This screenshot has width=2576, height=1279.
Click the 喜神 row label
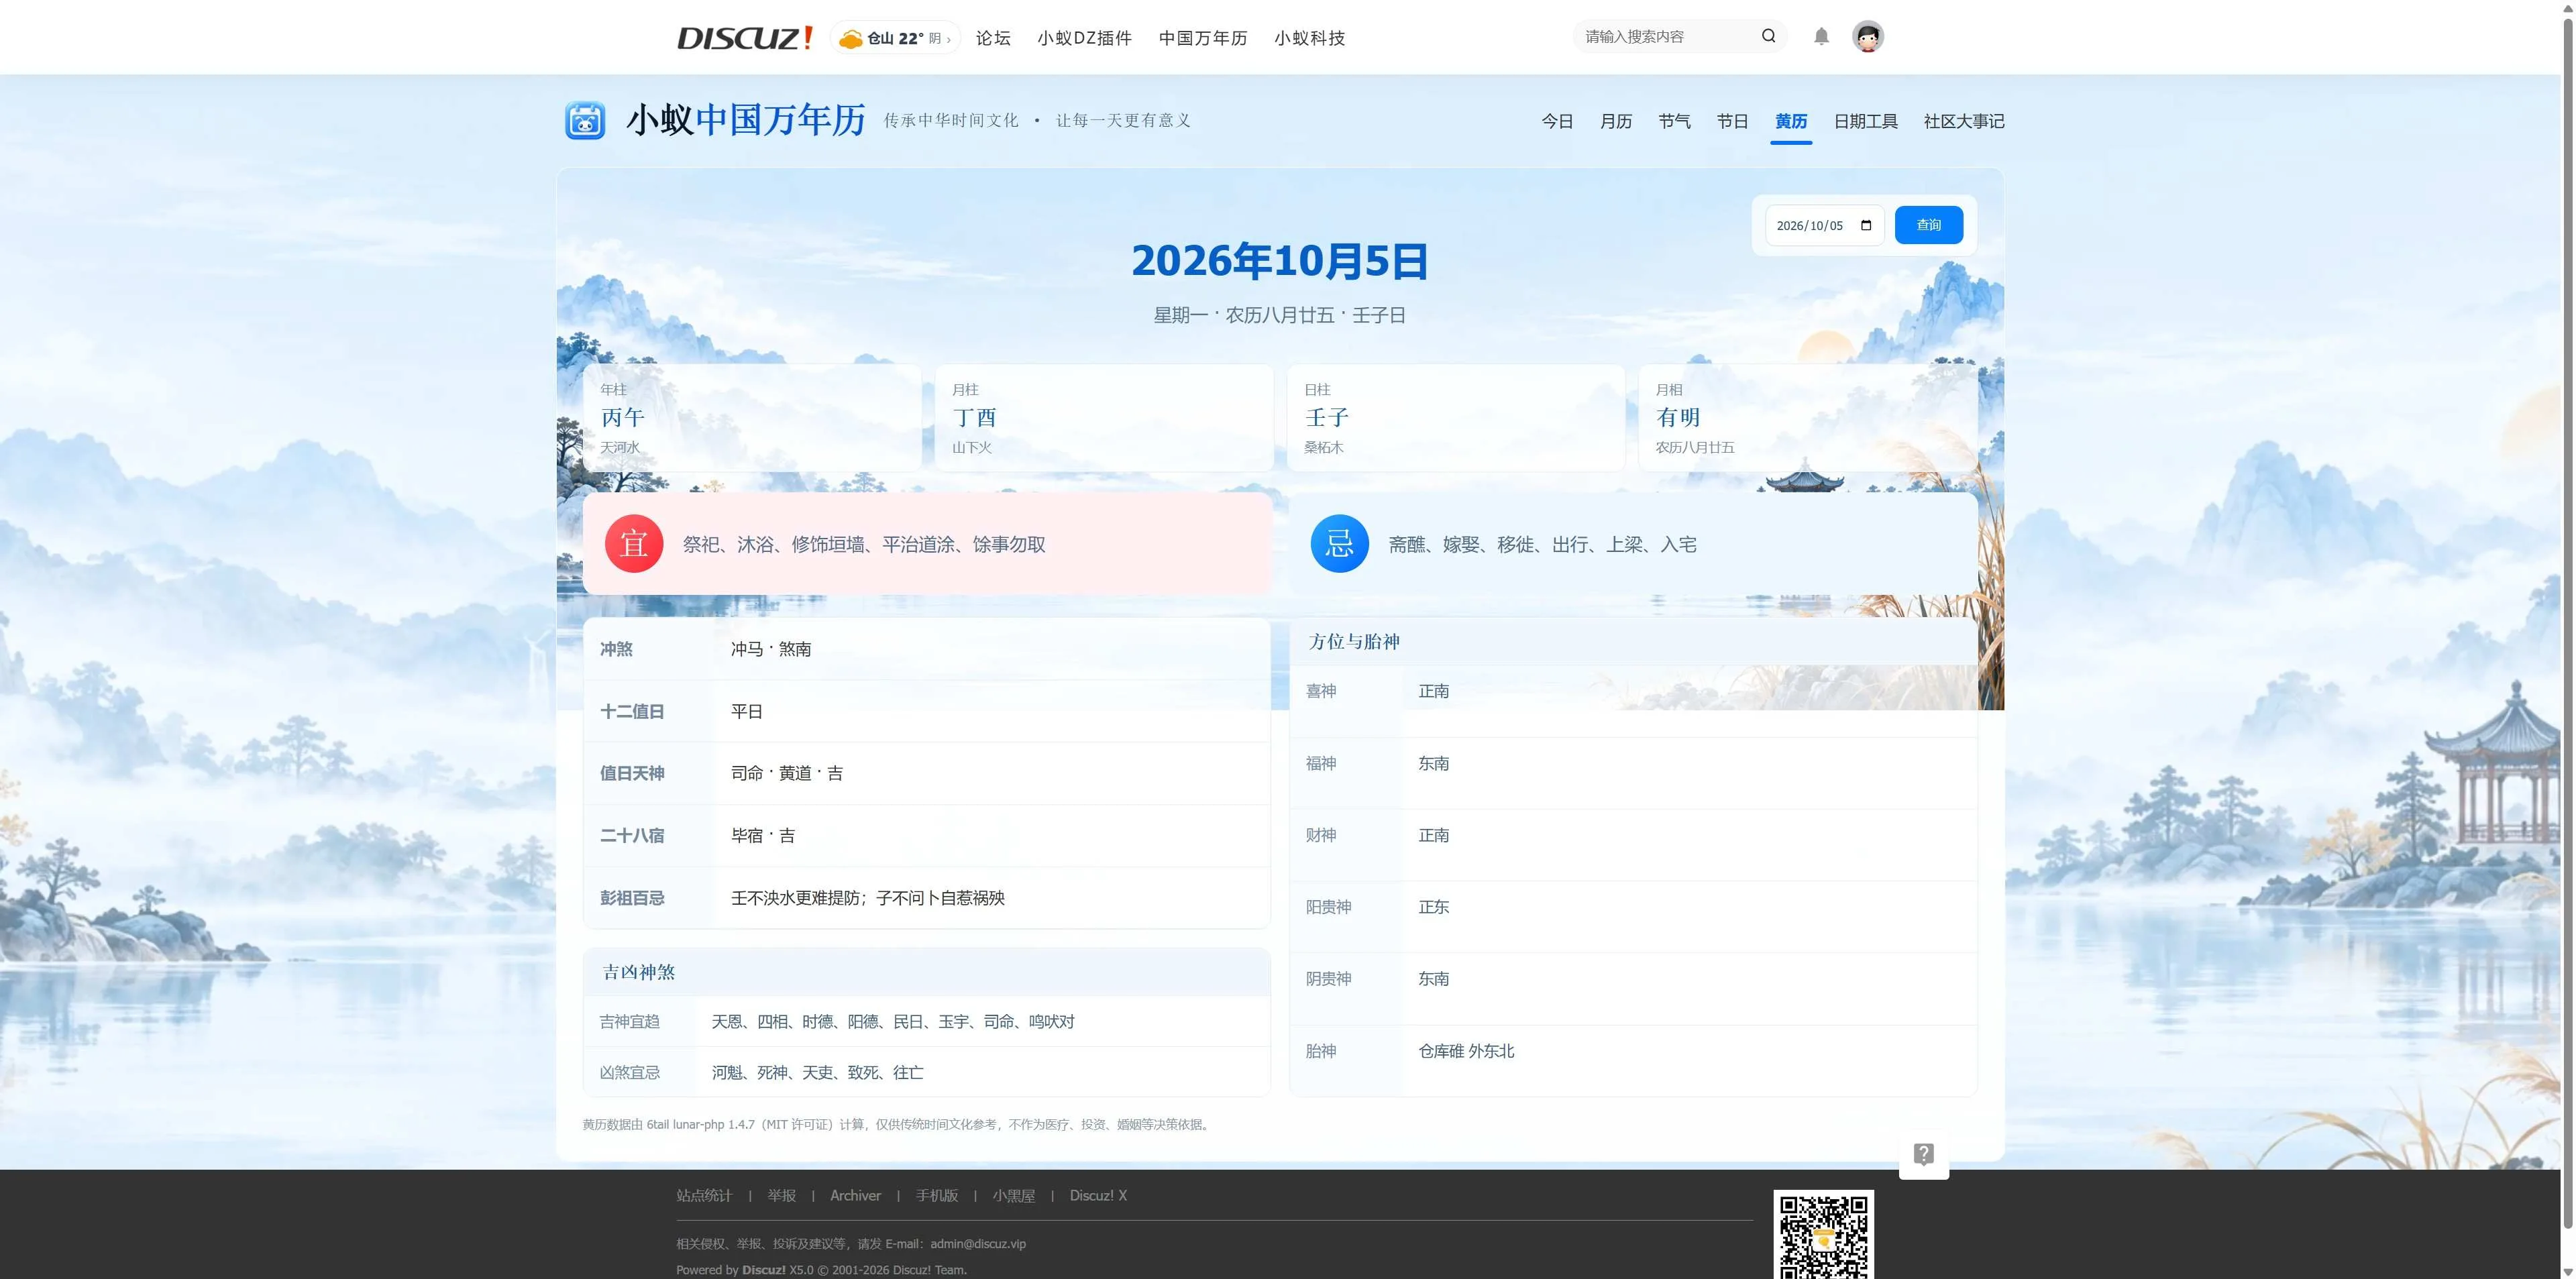(1321, 691)
